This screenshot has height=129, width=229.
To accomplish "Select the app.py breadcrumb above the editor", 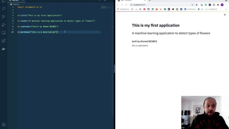I will point(15,4).
